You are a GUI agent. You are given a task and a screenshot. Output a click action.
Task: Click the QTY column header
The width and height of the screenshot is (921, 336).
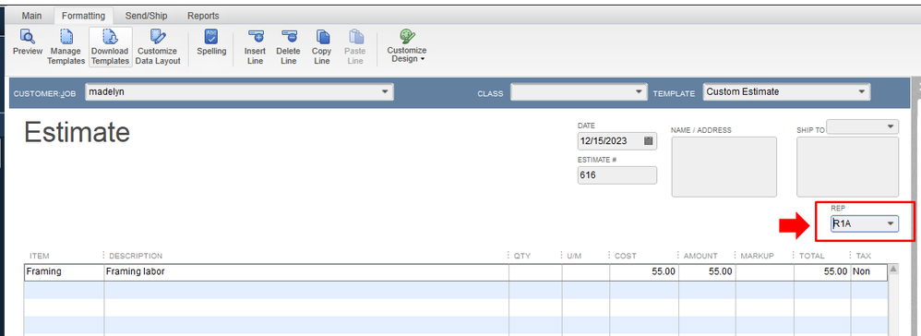(521, 256)
